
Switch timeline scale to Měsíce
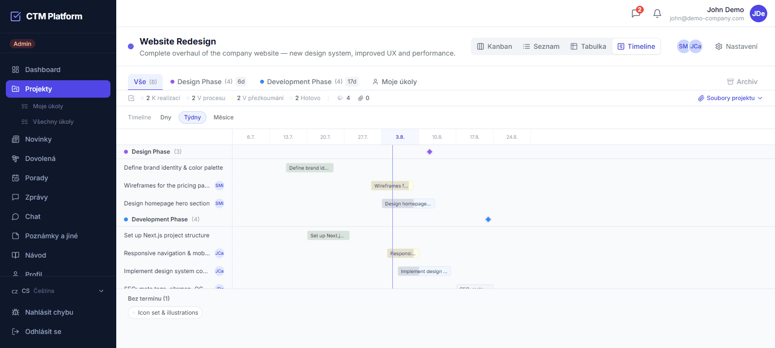point(223,117)
